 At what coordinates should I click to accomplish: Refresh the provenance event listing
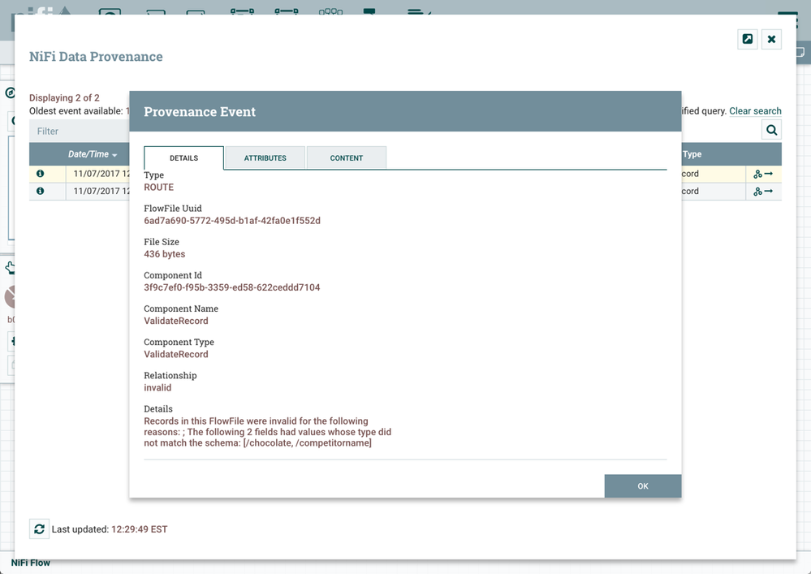pyautogui.click(x=39, y=529)
